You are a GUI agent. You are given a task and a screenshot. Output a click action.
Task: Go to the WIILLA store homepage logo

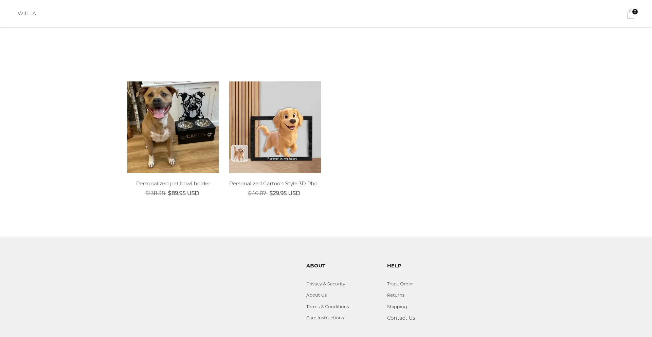(27, 14)
